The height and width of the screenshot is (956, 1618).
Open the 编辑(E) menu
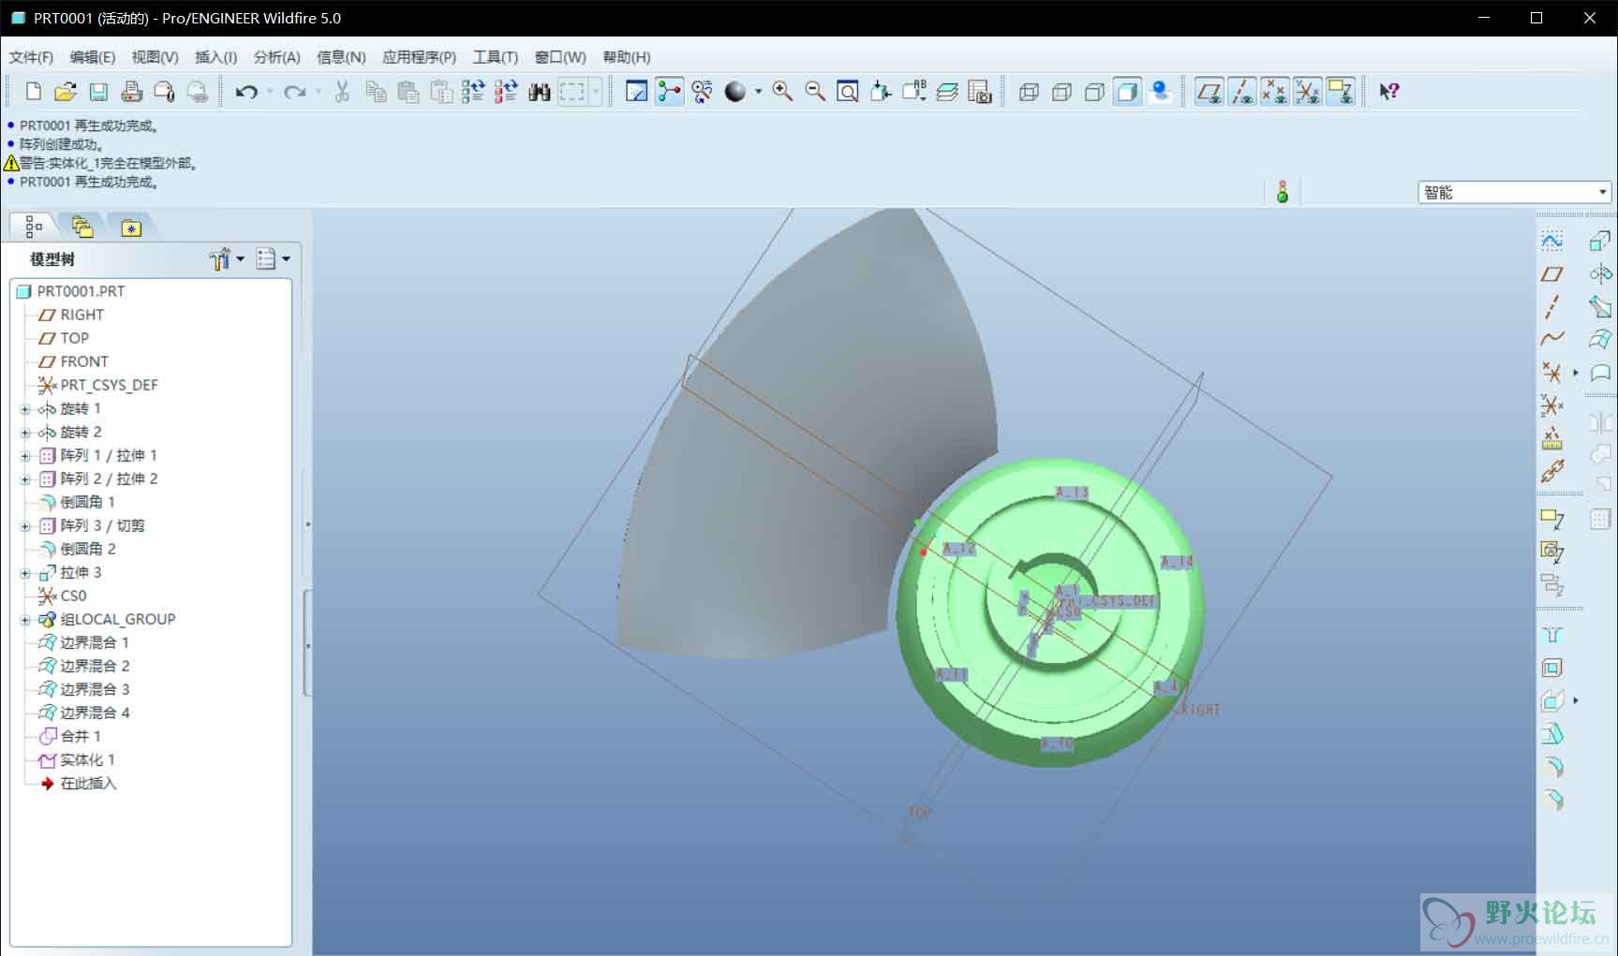pos(93,57)
